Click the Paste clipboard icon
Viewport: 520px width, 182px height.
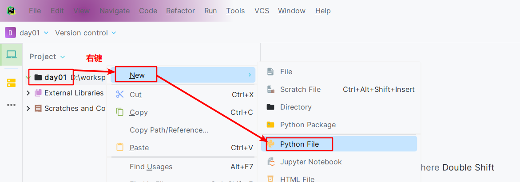(120, 148)
